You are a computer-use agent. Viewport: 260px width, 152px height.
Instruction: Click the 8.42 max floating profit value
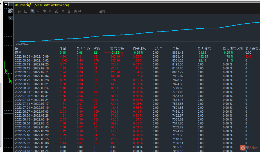coord(248,56)
